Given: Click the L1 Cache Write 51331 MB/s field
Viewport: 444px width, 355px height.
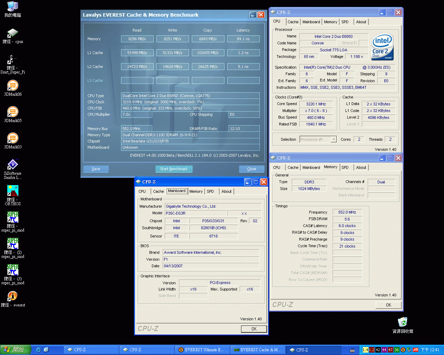Looking at the screenshot, I should pos(172,53).
